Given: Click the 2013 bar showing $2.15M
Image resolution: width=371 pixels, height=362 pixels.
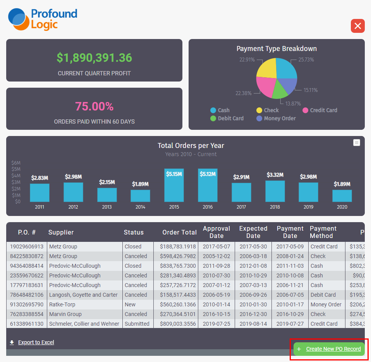Looking at the screenshot, I should click(x=107, y=195).
